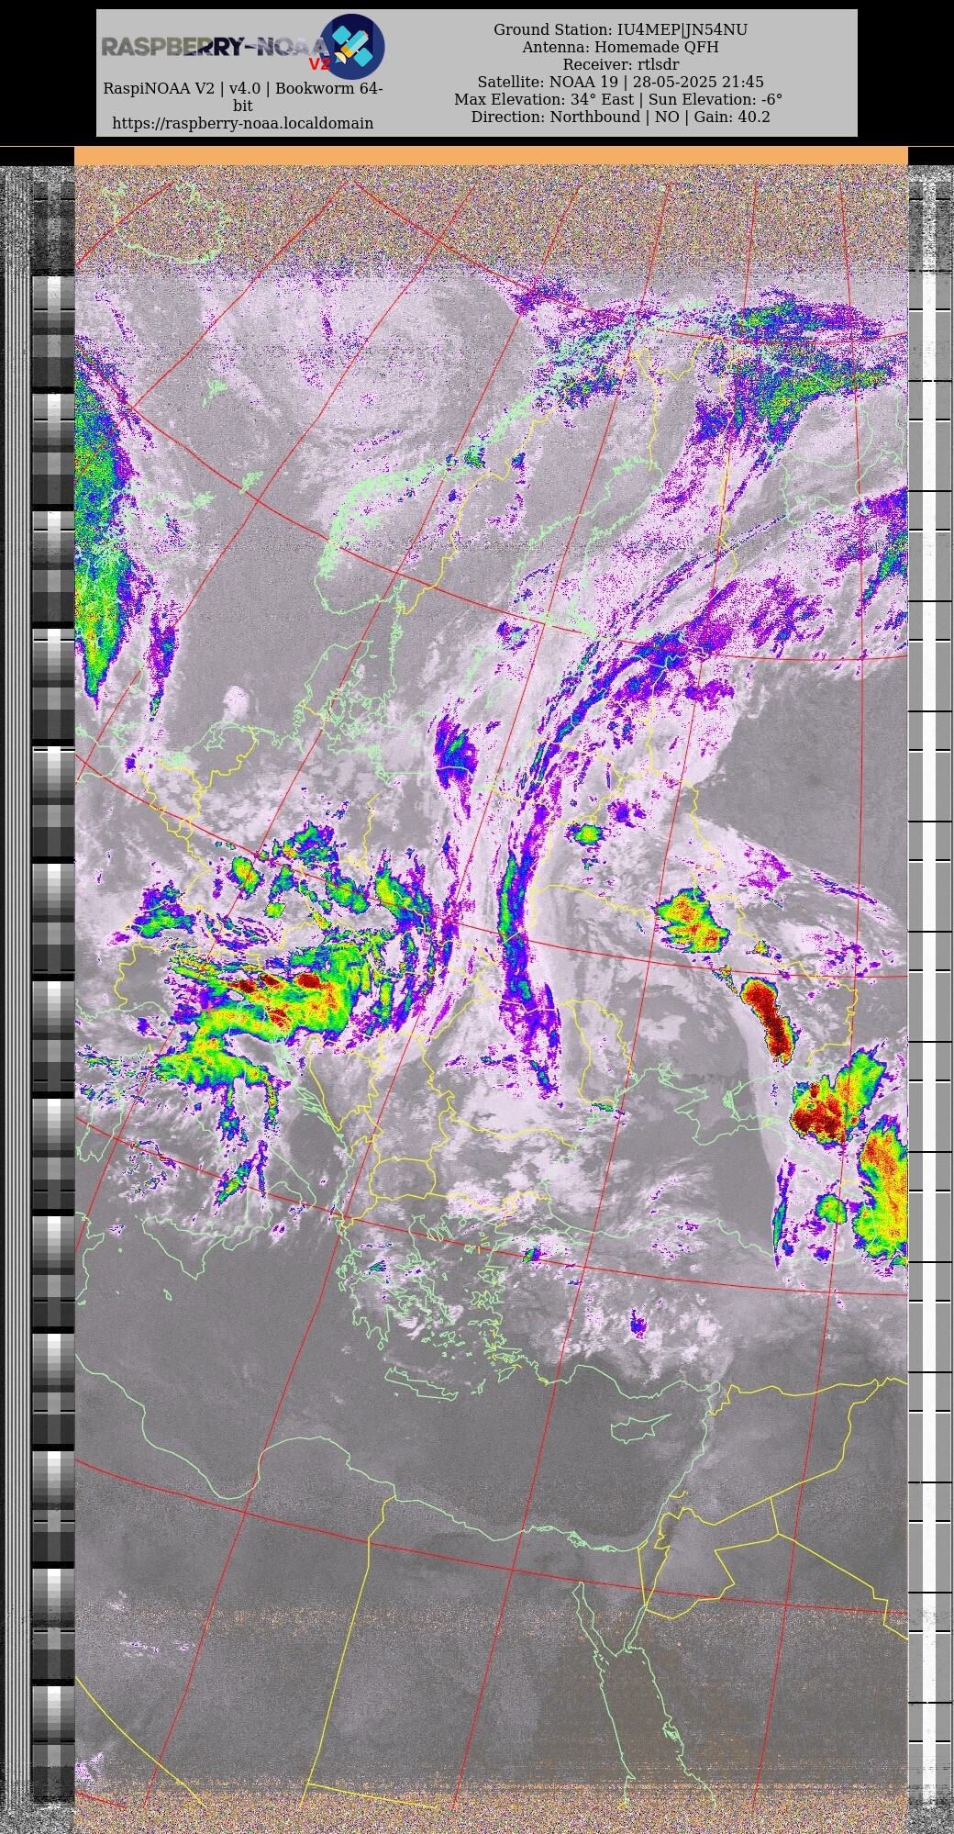
Task: Click 'Direction: Northbound | NO | Gain: 40.2' line
Action: tap(621, 117)
